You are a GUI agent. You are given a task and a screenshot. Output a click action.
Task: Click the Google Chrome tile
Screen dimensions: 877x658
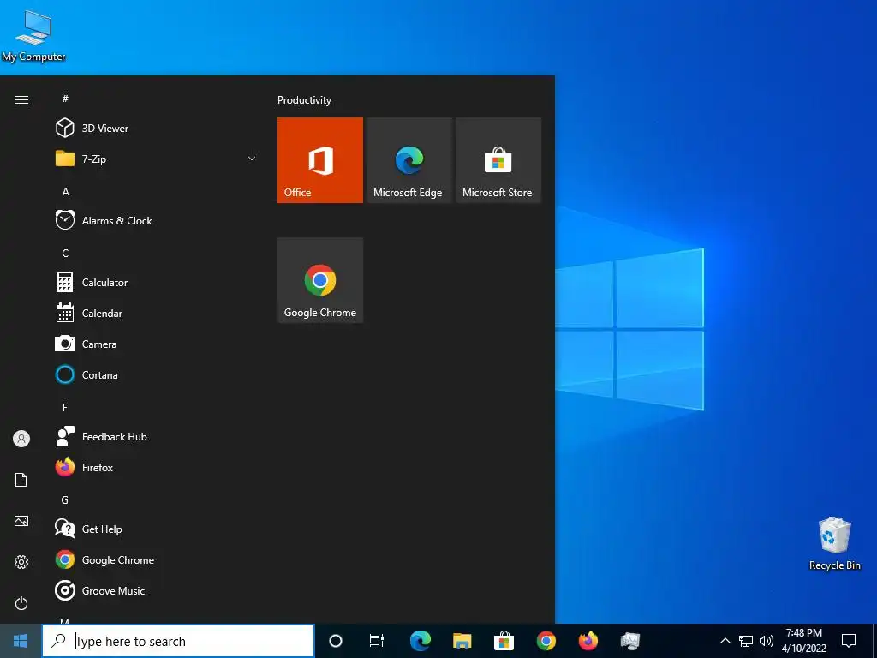[x=320, y=280]
